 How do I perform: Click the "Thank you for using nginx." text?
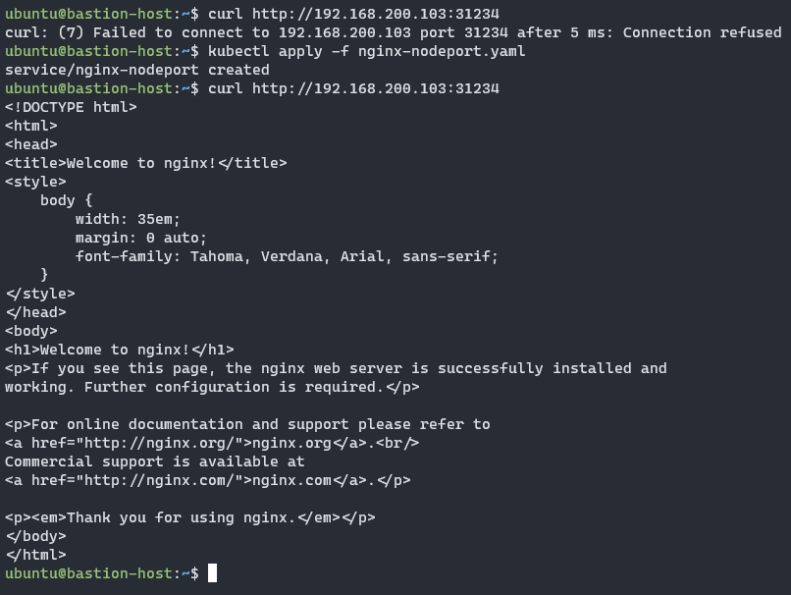[x=182, y=517]
